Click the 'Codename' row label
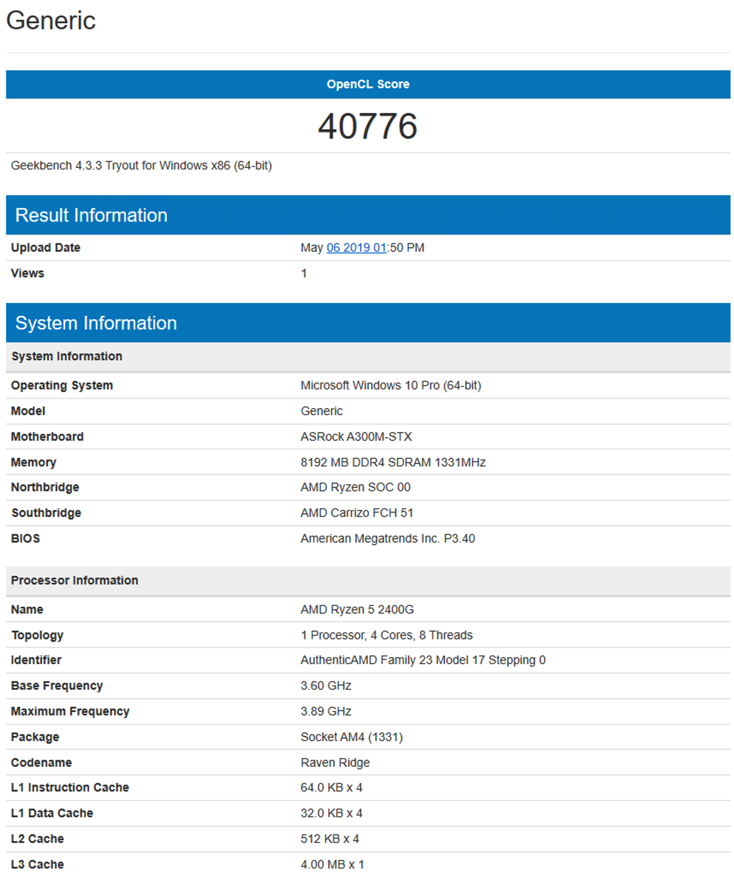The width and height of the screenshot is (734, 879). [x=41, y=763]
